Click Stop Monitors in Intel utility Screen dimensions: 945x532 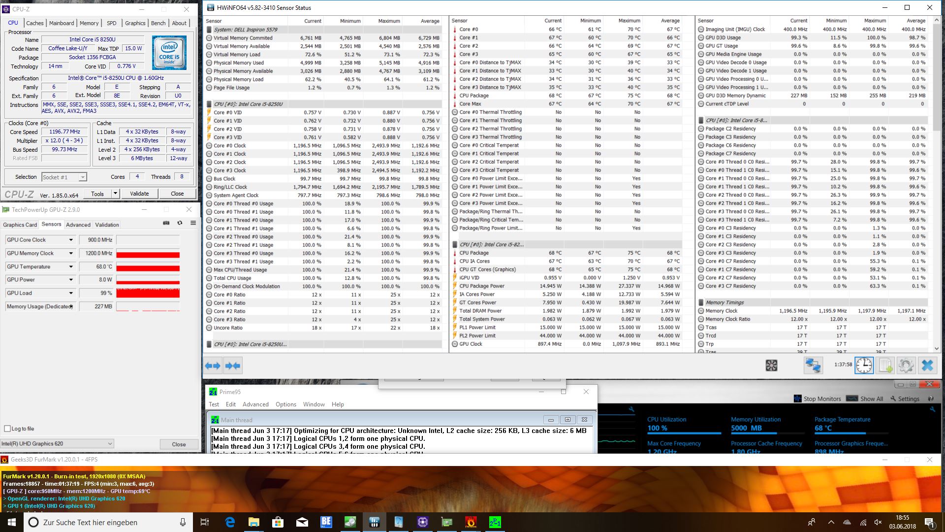pyautogui.click(x=818, y=399)
